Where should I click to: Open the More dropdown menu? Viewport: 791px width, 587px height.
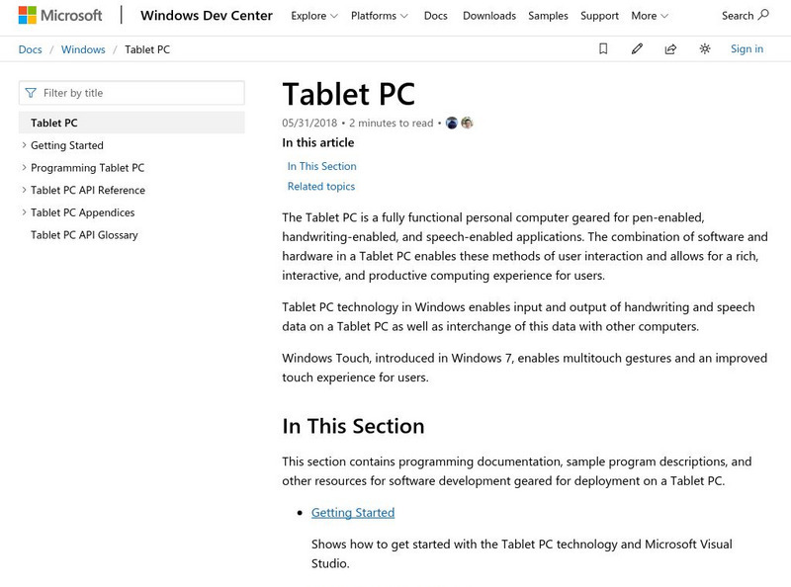649,16
